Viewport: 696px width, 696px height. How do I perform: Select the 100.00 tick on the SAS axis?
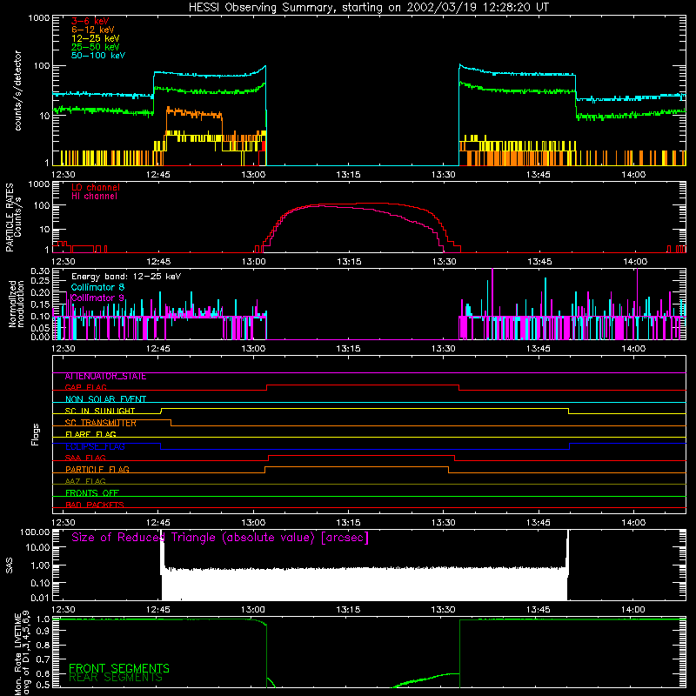click(35, 532)
